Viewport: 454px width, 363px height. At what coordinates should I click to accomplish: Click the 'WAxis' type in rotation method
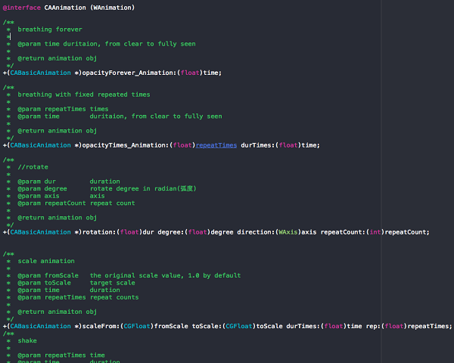(288, 232)
